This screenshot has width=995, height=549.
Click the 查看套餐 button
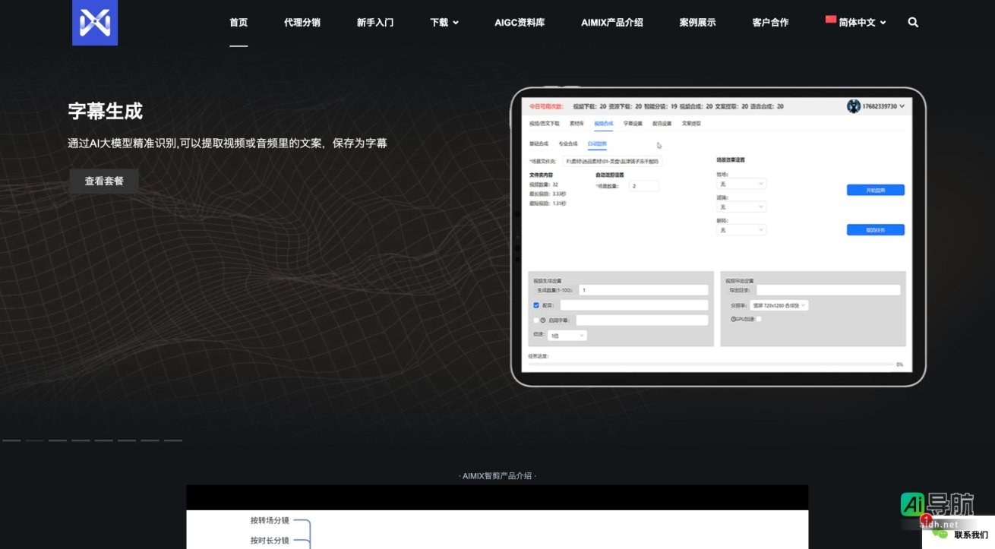tap(103, 181)
